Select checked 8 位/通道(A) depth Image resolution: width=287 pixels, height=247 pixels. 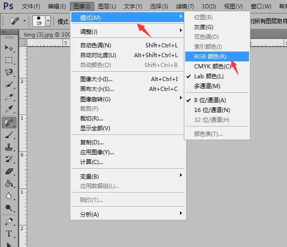[x=217, y=100]
